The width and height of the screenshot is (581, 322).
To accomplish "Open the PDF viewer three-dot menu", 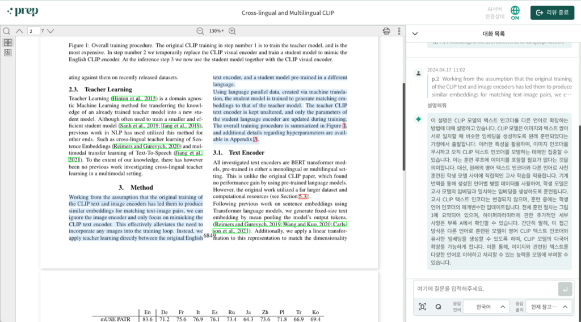I will (399, 31).
